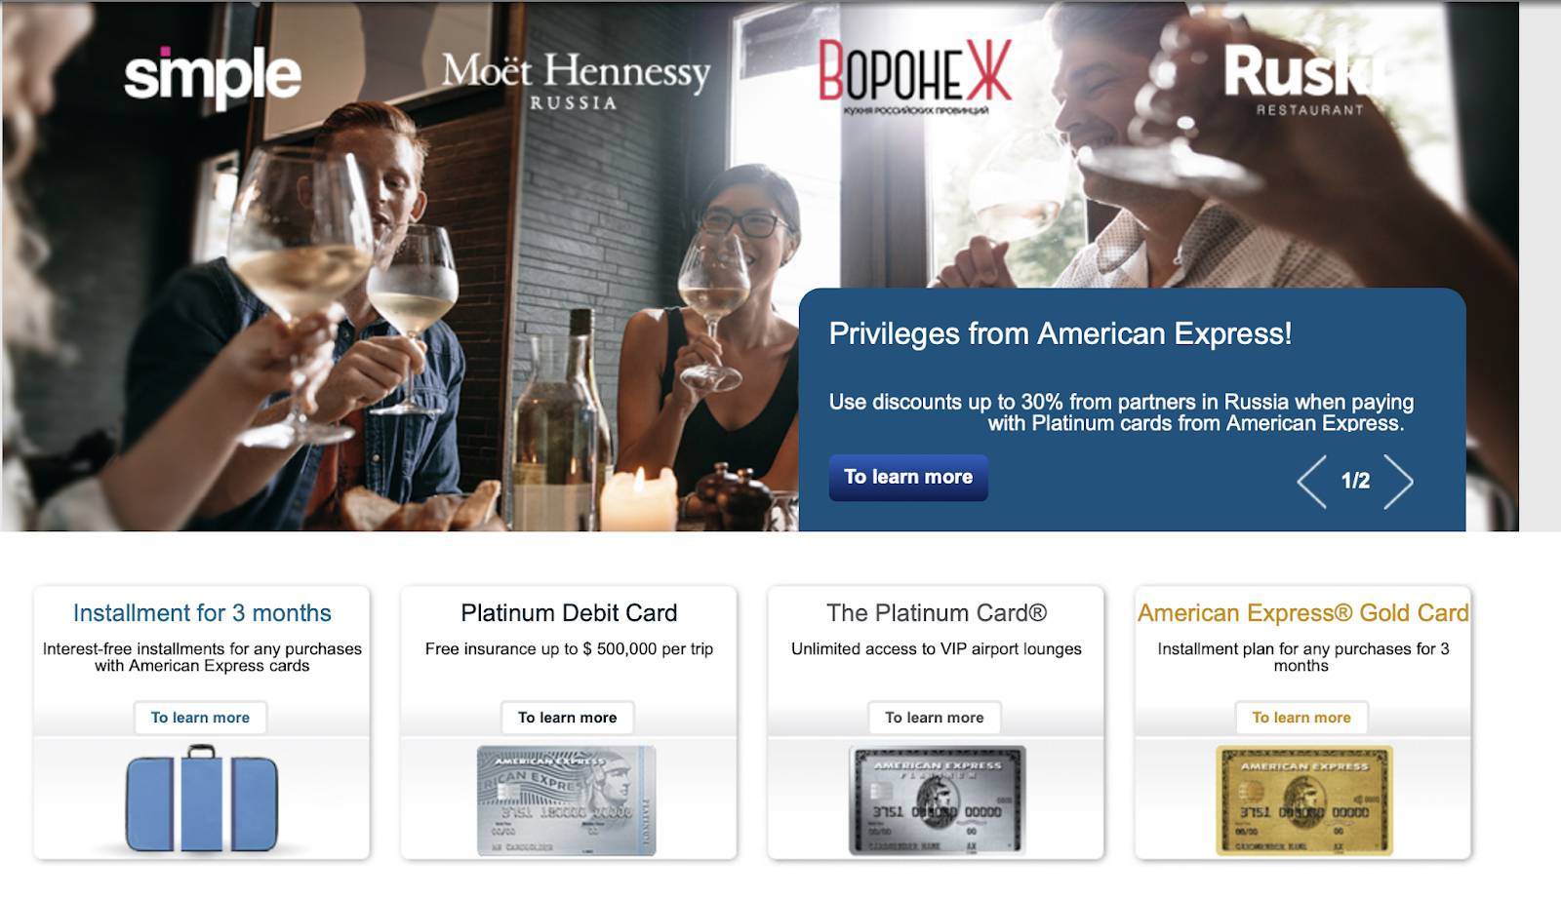Click To learn more under The Platinum Card

935,718
